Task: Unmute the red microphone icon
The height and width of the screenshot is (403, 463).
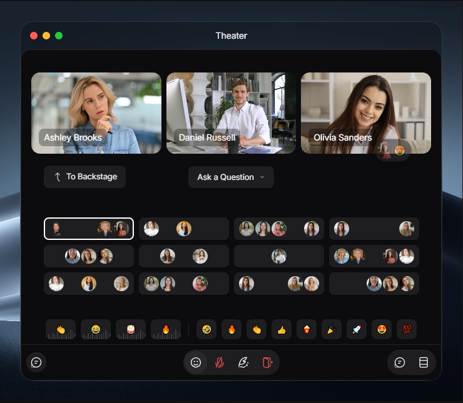Action: click(220, 362)
